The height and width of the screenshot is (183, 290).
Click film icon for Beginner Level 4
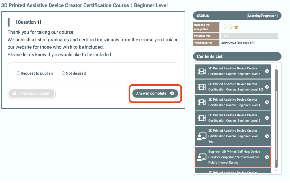(x=202, y=102)
